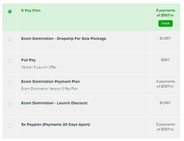Click the "3 payments of $397/m" price

click(165, 84)
